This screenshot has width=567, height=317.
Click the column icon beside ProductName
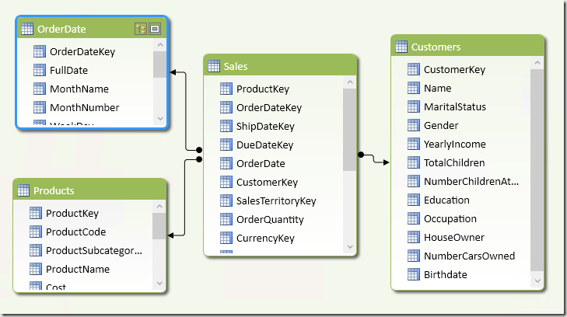click(x=36, y=269)
